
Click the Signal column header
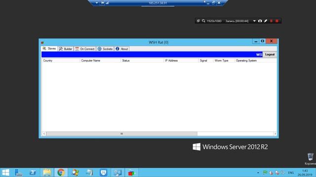point(205,60)
